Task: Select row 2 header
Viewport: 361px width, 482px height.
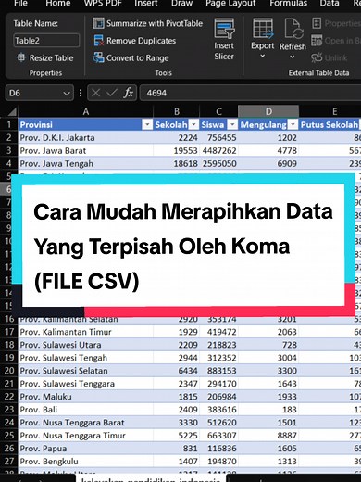Action: pos(9,137)
